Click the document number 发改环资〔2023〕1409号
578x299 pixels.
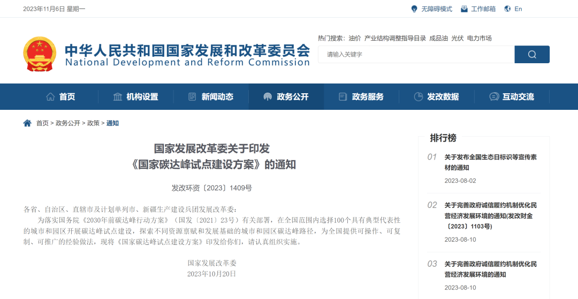211,188
